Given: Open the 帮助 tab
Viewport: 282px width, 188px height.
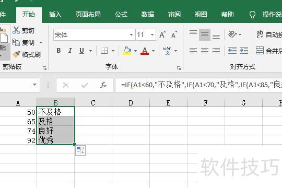Looking at the screenshot, I should (x=228, y=15).
